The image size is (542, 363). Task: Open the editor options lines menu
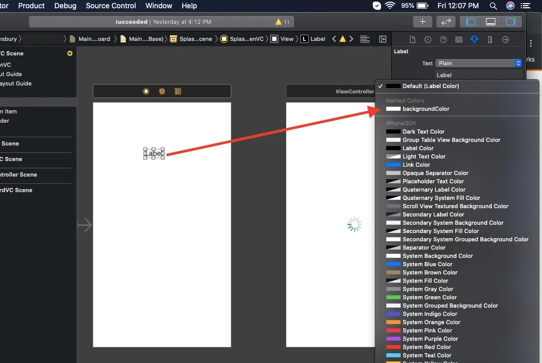click(365, 39)
